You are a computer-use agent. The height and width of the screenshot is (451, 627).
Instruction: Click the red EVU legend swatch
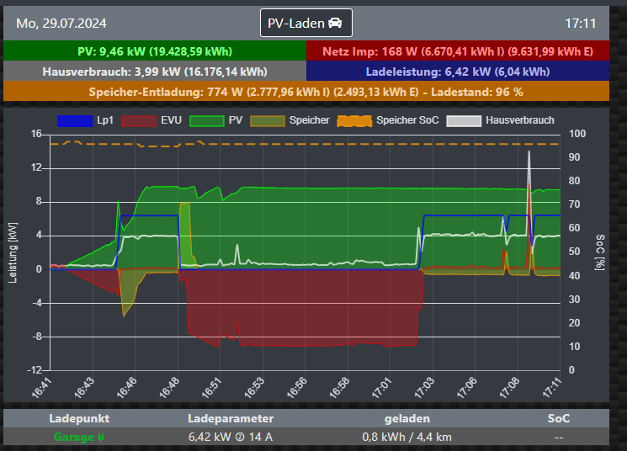(138, 120)
